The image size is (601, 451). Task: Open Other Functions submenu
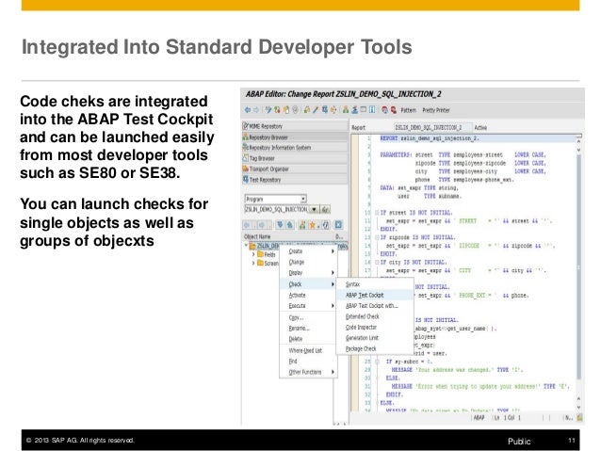point(309,372)
